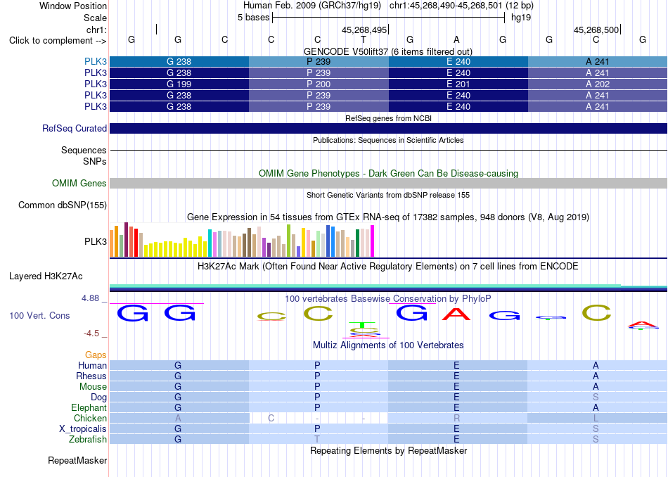Click the Rhesus species label
This screenshot has width=668, height=477.
coord(91,376)
